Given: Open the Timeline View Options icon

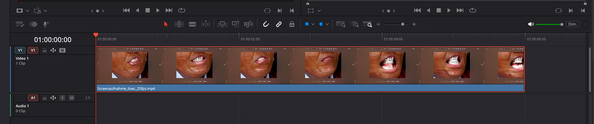Looking at the screenshot, I should pos(20,24).
